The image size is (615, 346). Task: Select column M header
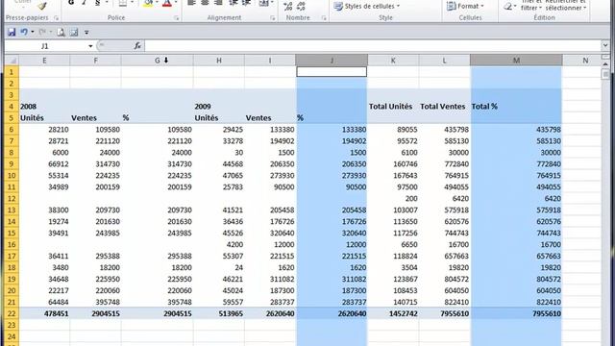[x=516, y=61]
